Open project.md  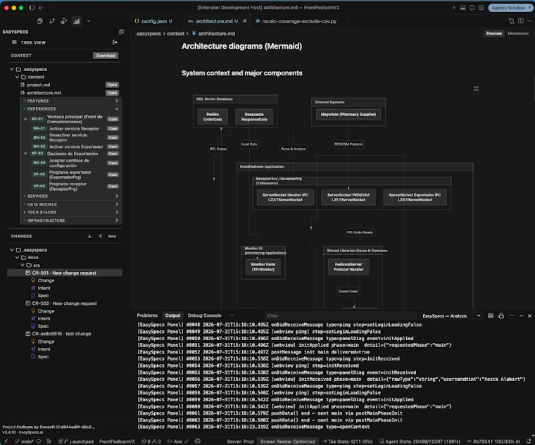[x=112, y=84]
